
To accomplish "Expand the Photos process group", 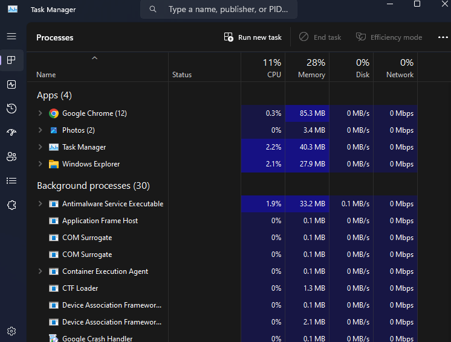I will [41, 130].
